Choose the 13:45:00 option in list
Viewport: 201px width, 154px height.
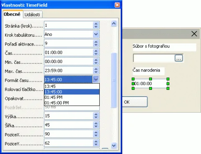(72, 92)
